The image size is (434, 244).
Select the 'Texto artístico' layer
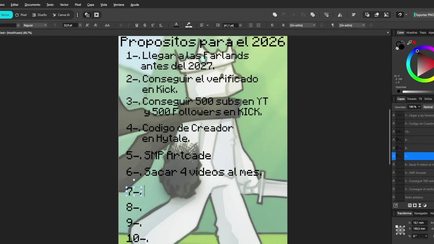pyautogui.click(x=413, y=197)
